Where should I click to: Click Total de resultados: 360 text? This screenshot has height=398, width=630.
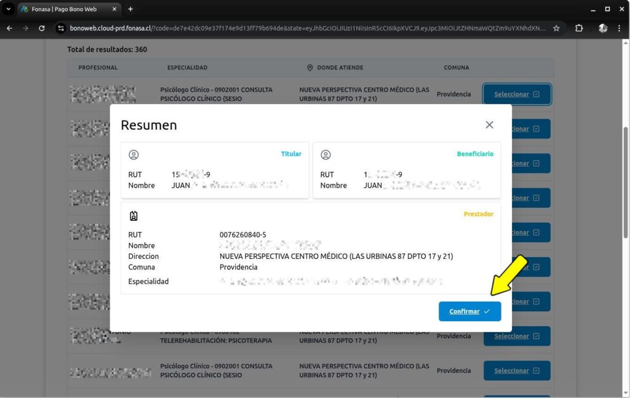(107, 49)
